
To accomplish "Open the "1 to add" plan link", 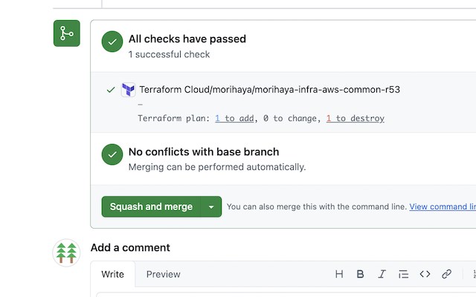I will (x=235, y=118).
